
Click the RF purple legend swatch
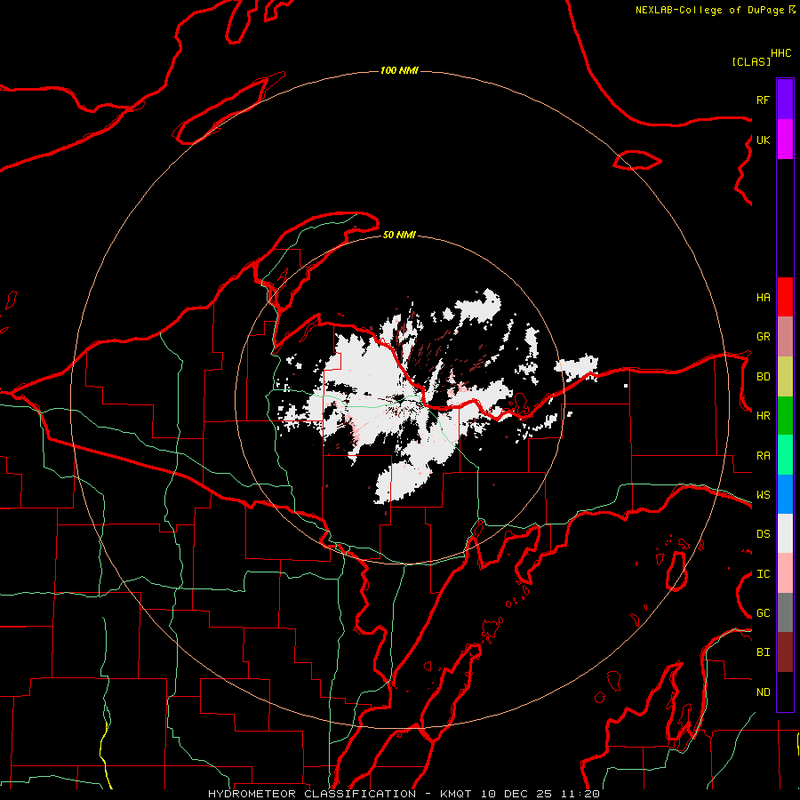pos(785,100)
